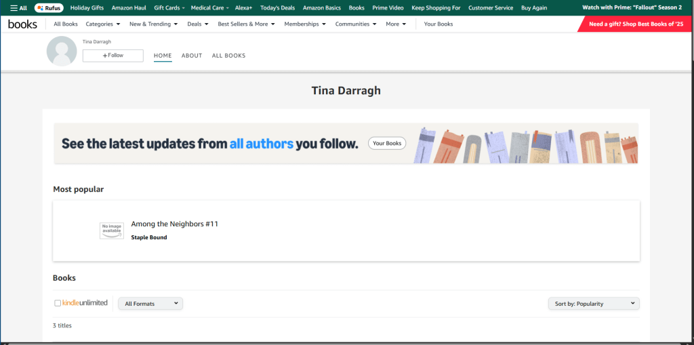Open Today's Deals in top navigation
This screenshot has height=345, width=694.
pos(277,8)
